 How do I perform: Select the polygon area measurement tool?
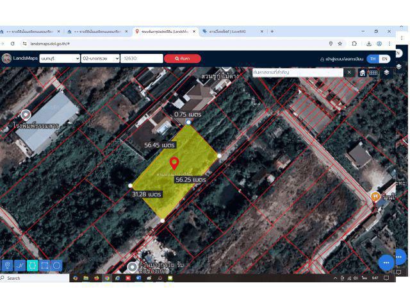(x=32, y=265)
